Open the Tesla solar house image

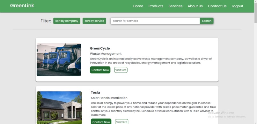[x=59, y=108]
